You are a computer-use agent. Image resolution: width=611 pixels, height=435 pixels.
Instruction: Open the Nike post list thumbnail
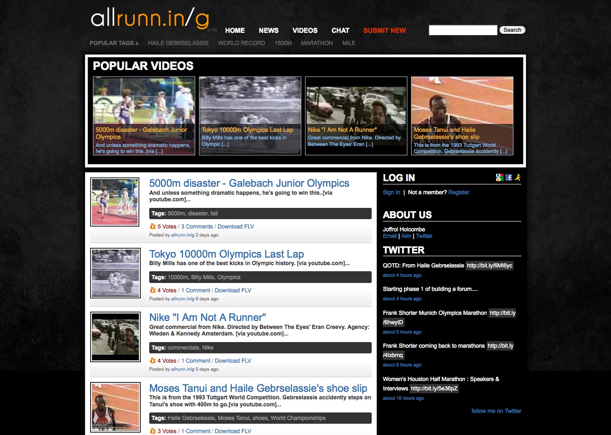click(x=115, y=337)
